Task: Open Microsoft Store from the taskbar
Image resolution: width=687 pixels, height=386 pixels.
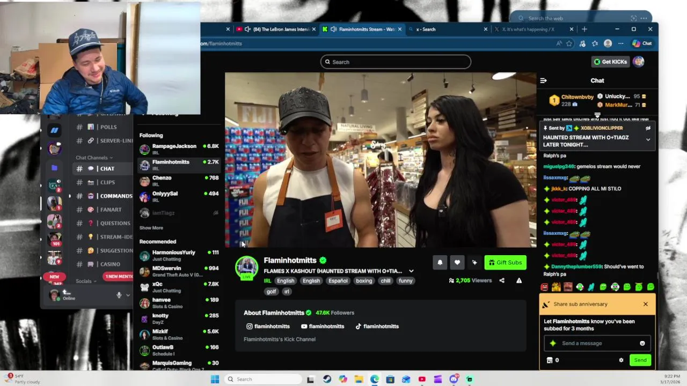Action: click(390, 379)
